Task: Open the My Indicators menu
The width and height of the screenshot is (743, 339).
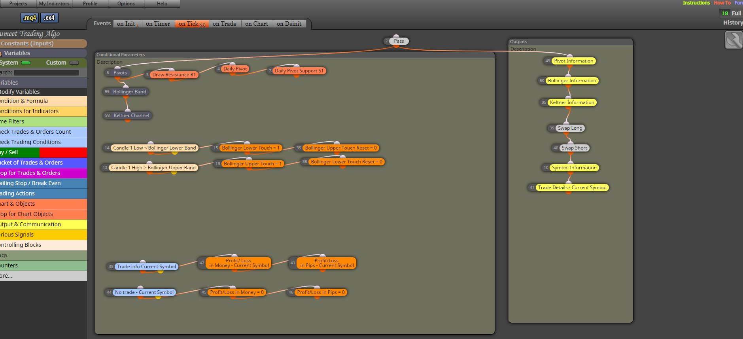Action: 54,4
